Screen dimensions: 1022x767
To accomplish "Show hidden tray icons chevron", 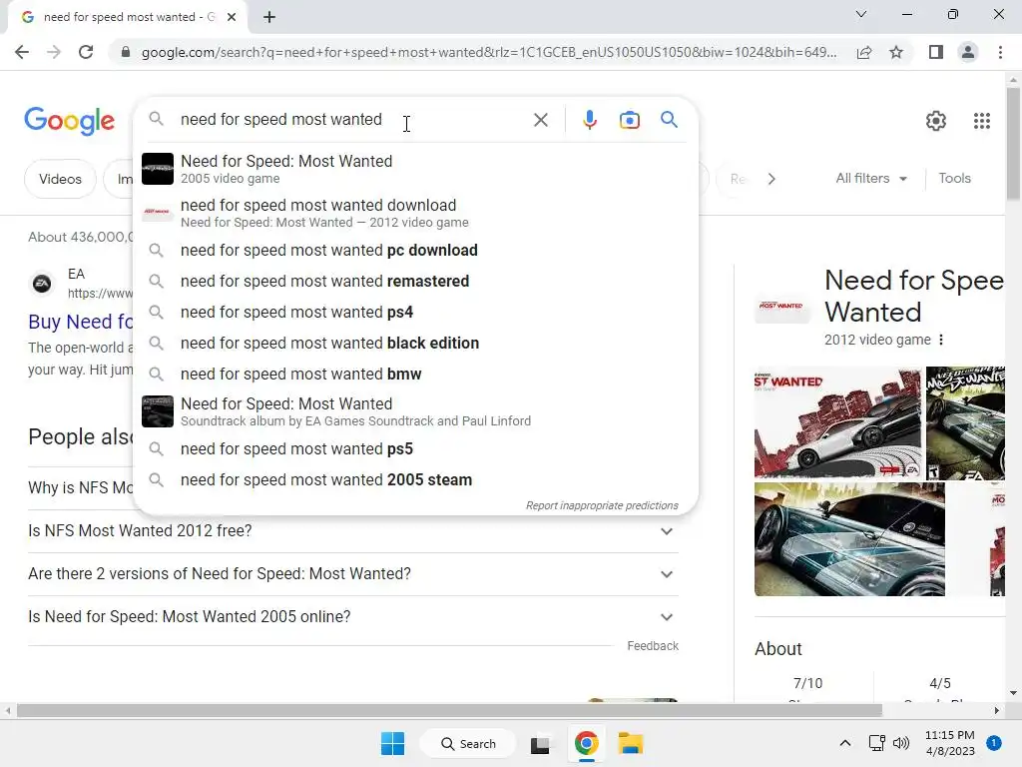I will tap(844, 743).
